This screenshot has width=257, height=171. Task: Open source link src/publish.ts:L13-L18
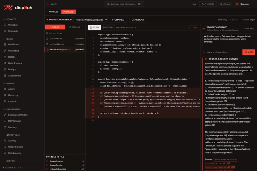click(217, 163)
